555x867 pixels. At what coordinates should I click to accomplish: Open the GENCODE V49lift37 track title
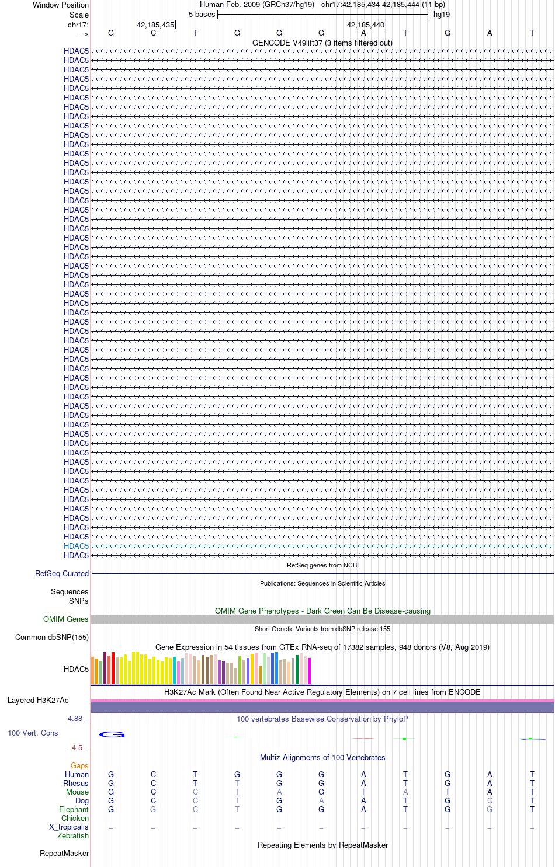322,43
